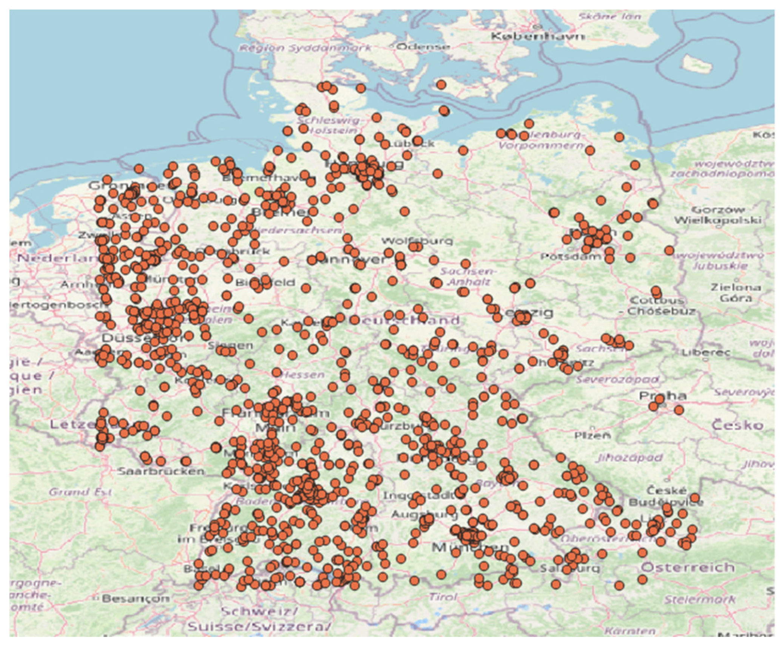The image size is (782, 648).
Task: Select the Österreich country label
Action: 688,567
